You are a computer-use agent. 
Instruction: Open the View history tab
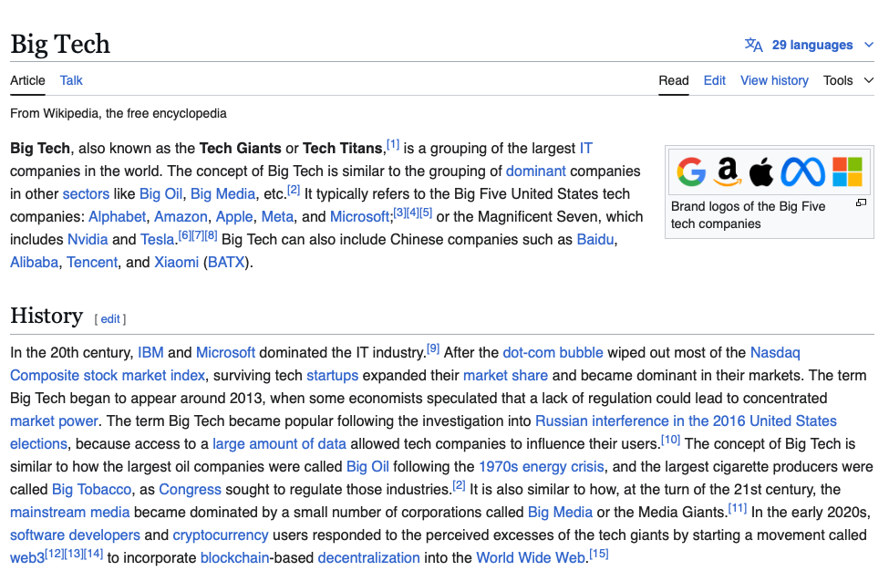pyautogui.click(x=774, y=80)
